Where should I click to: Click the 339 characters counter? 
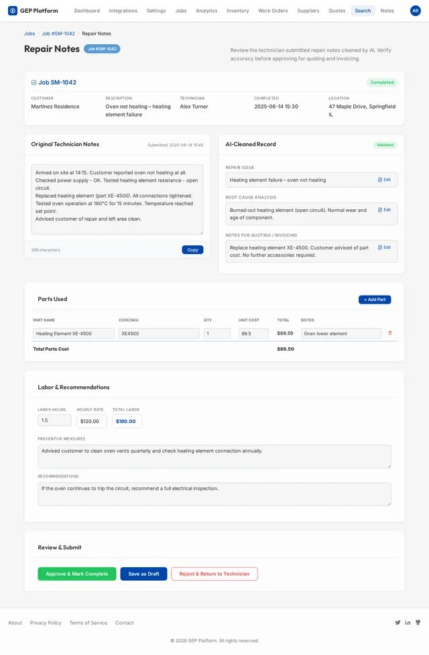tap(46, 250)
